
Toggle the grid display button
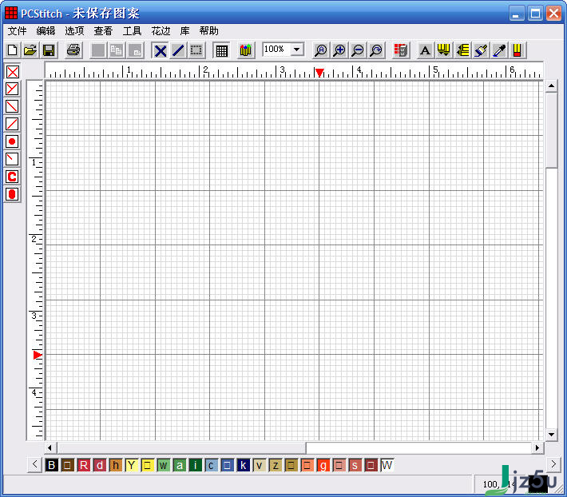click(222, 50)
